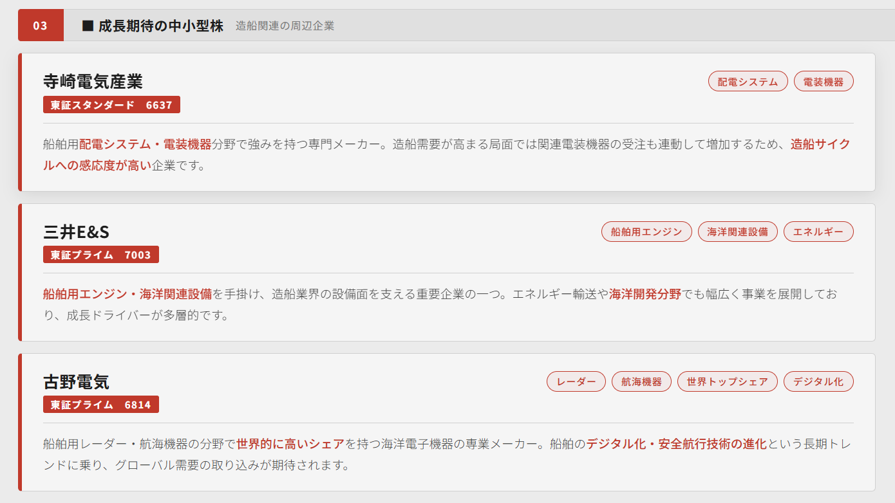Click the red 03 section number badge
This screenshot has height=503, width=895.
click(x=41, y=26)
